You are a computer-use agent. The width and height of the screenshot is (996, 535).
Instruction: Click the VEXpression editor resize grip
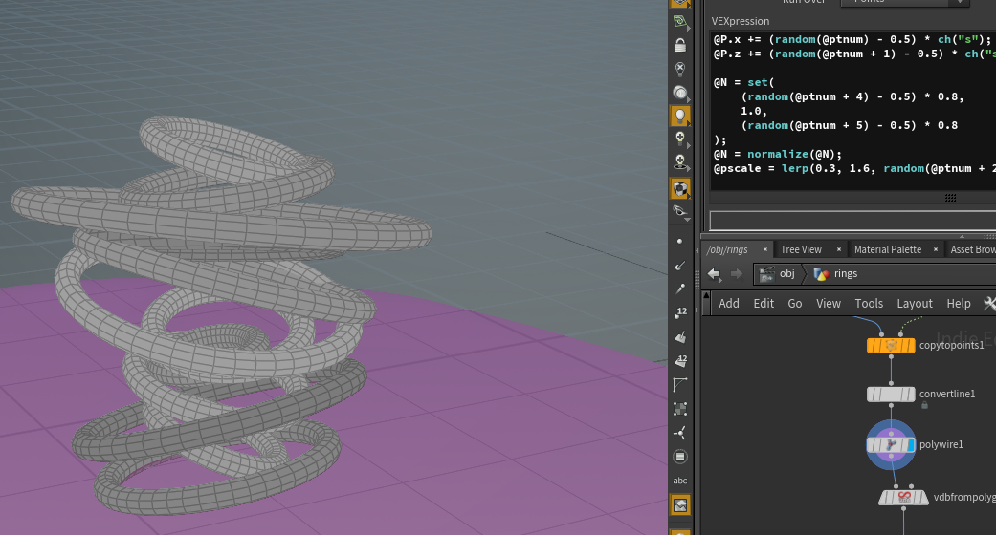(x=950, y=198)
